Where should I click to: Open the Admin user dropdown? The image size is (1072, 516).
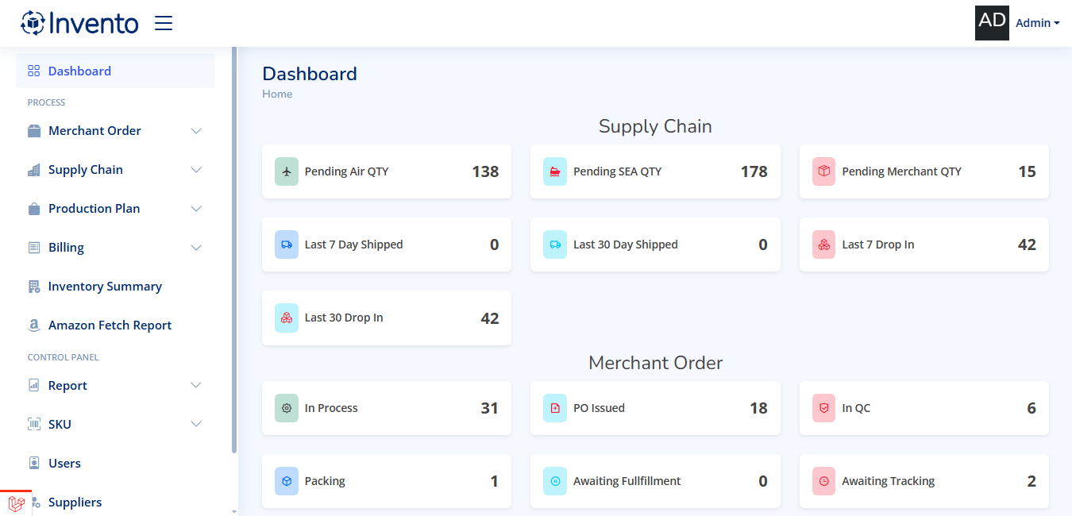coord(1037,23)
